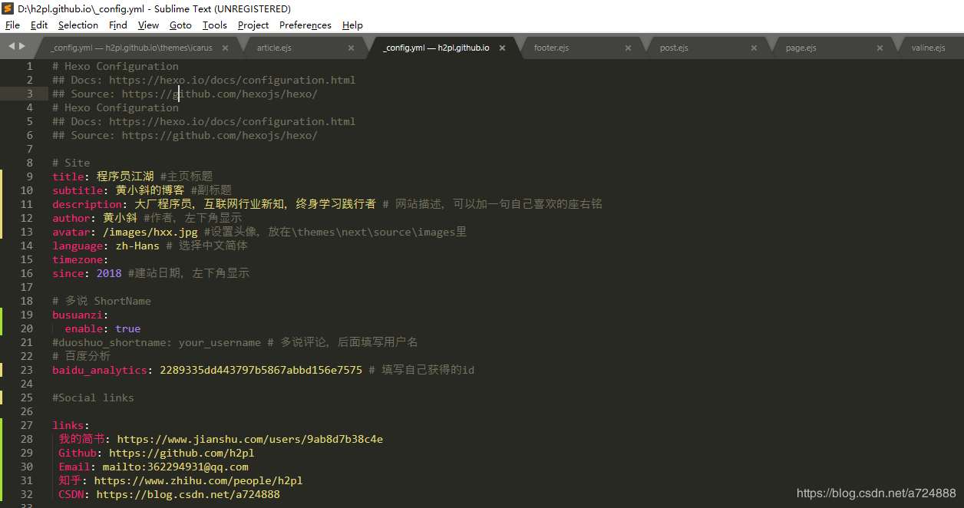This screenshot has height=508, width=964.
Task: Click line number 27 in the gutter
Action: 27,425
